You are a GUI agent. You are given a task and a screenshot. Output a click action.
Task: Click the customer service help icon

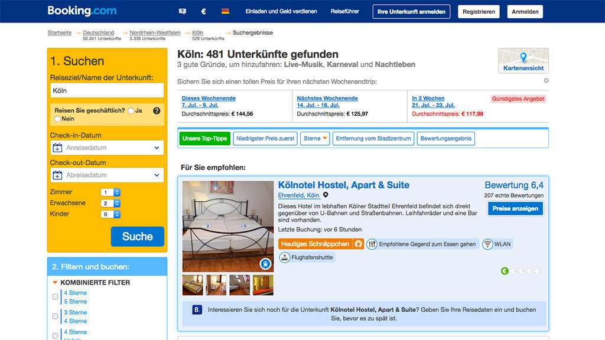click(x=183, y=11)
